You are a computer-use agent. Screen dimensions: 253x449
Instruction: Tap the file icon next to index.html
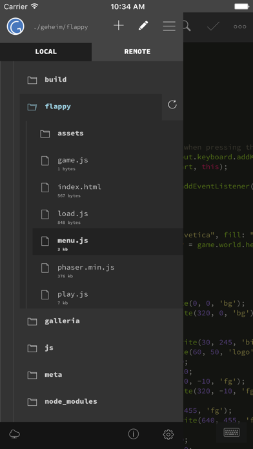coord(45,187)
